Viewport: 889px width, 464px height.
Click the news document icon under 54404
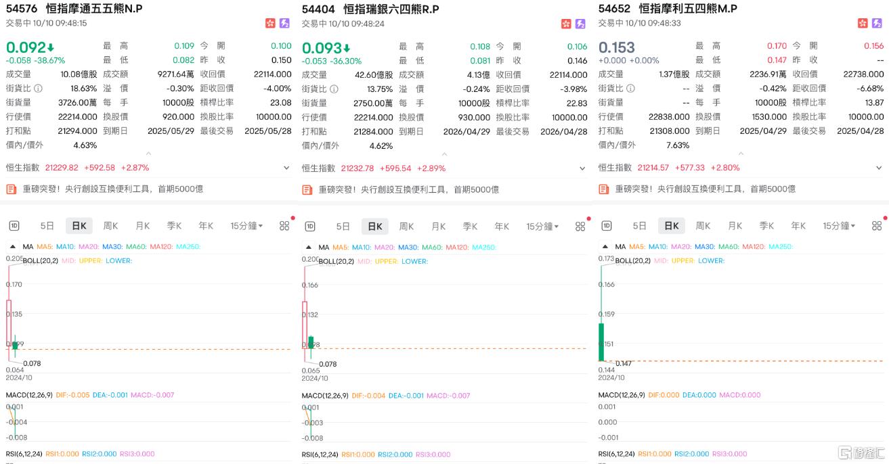[x=307, y=189]
